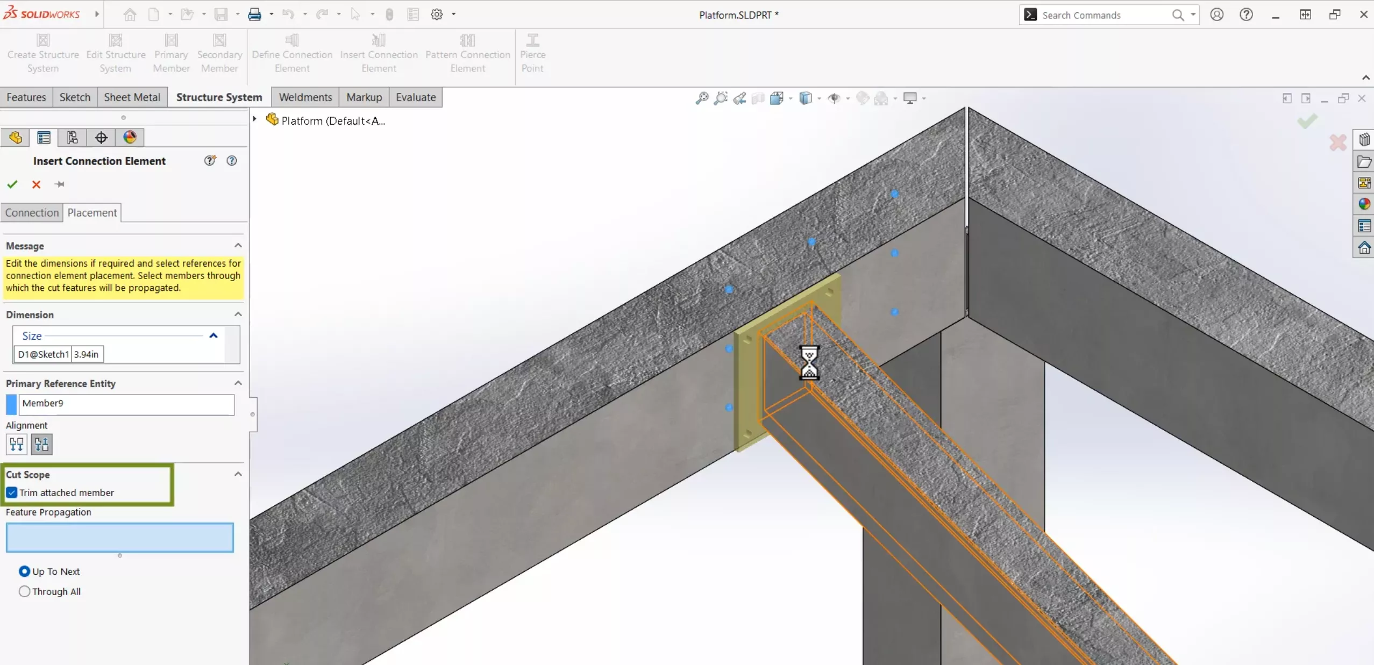Viewport: 1374px width, 665px height.
Task: Toggle the Trim attached member checkbox
Action: (11, 491)
